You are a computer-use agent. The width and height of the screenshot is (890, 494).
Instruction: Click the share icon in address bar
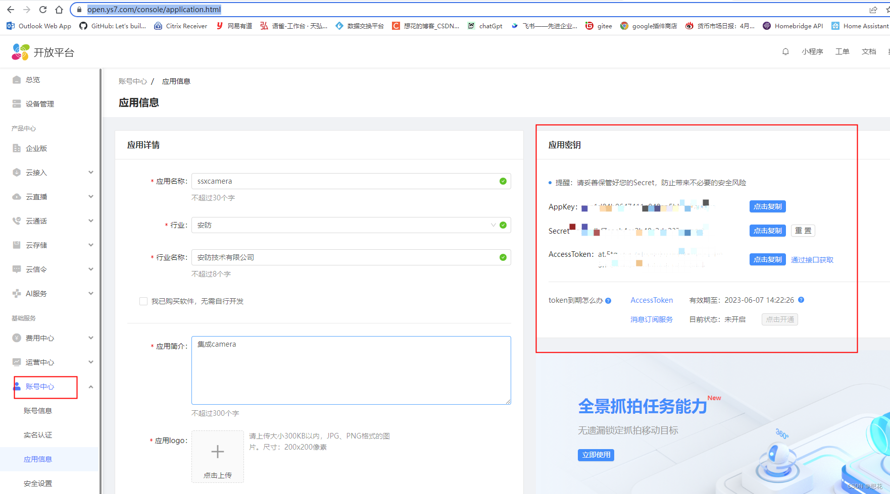tap(873, 10)
